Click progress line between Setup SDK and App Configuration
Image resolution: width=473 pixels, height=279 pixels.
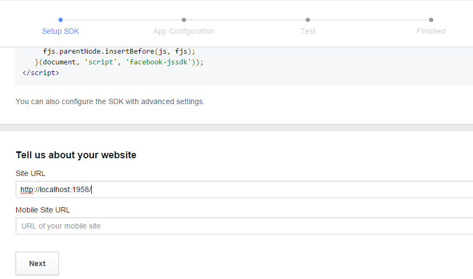[122, 20]
